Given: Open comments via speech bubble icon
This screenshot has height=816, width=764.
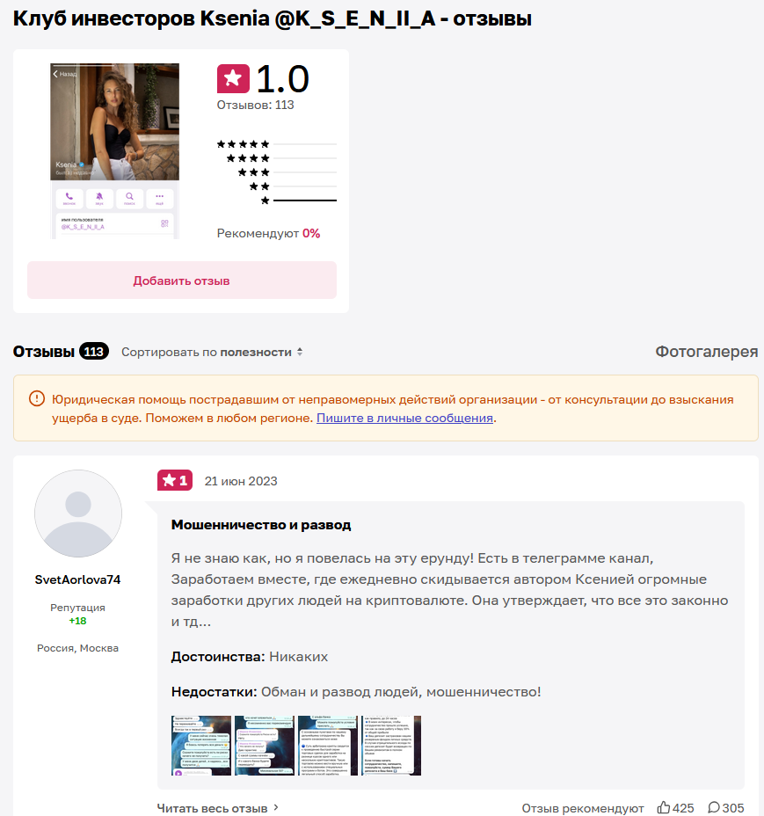Looking at the screenshot, I should point(714,807).
